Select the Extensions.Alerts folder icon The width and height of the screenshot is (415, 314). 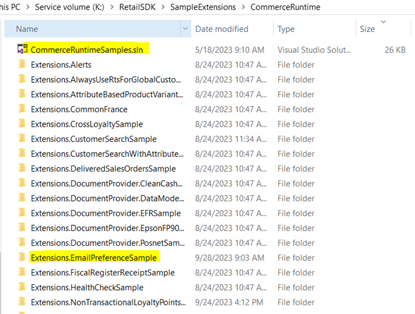pyautogui.click(x=22, y=64)
